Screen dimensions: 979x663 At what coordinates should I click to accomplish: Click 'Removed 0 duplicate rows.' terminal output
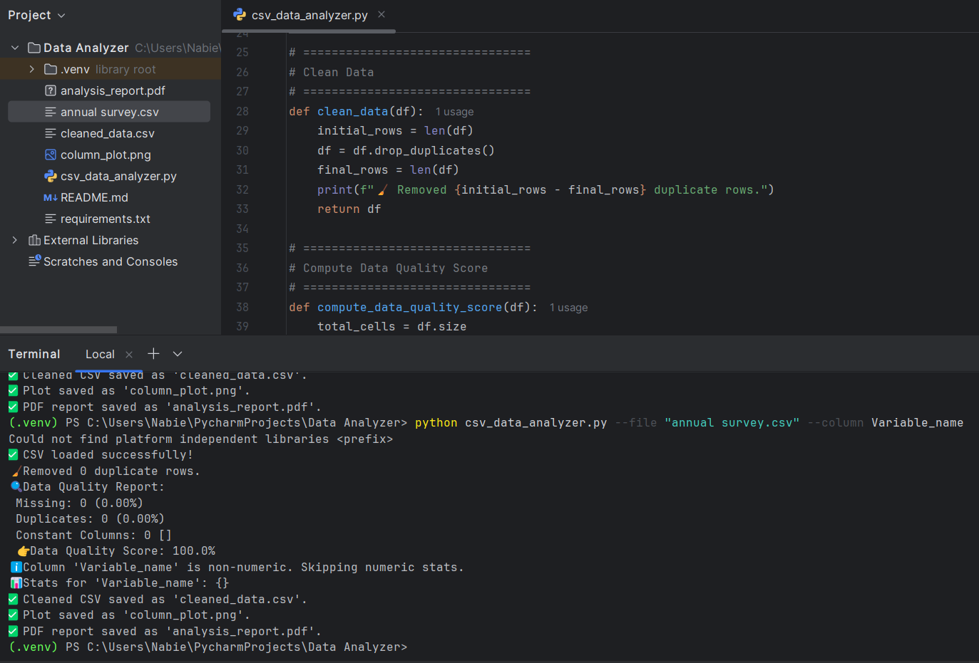pyautogui.click(x=111, y=471)
